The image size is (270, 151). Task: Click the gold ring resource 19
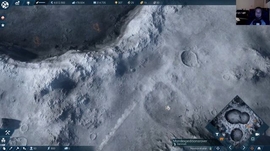click(143, 3)
